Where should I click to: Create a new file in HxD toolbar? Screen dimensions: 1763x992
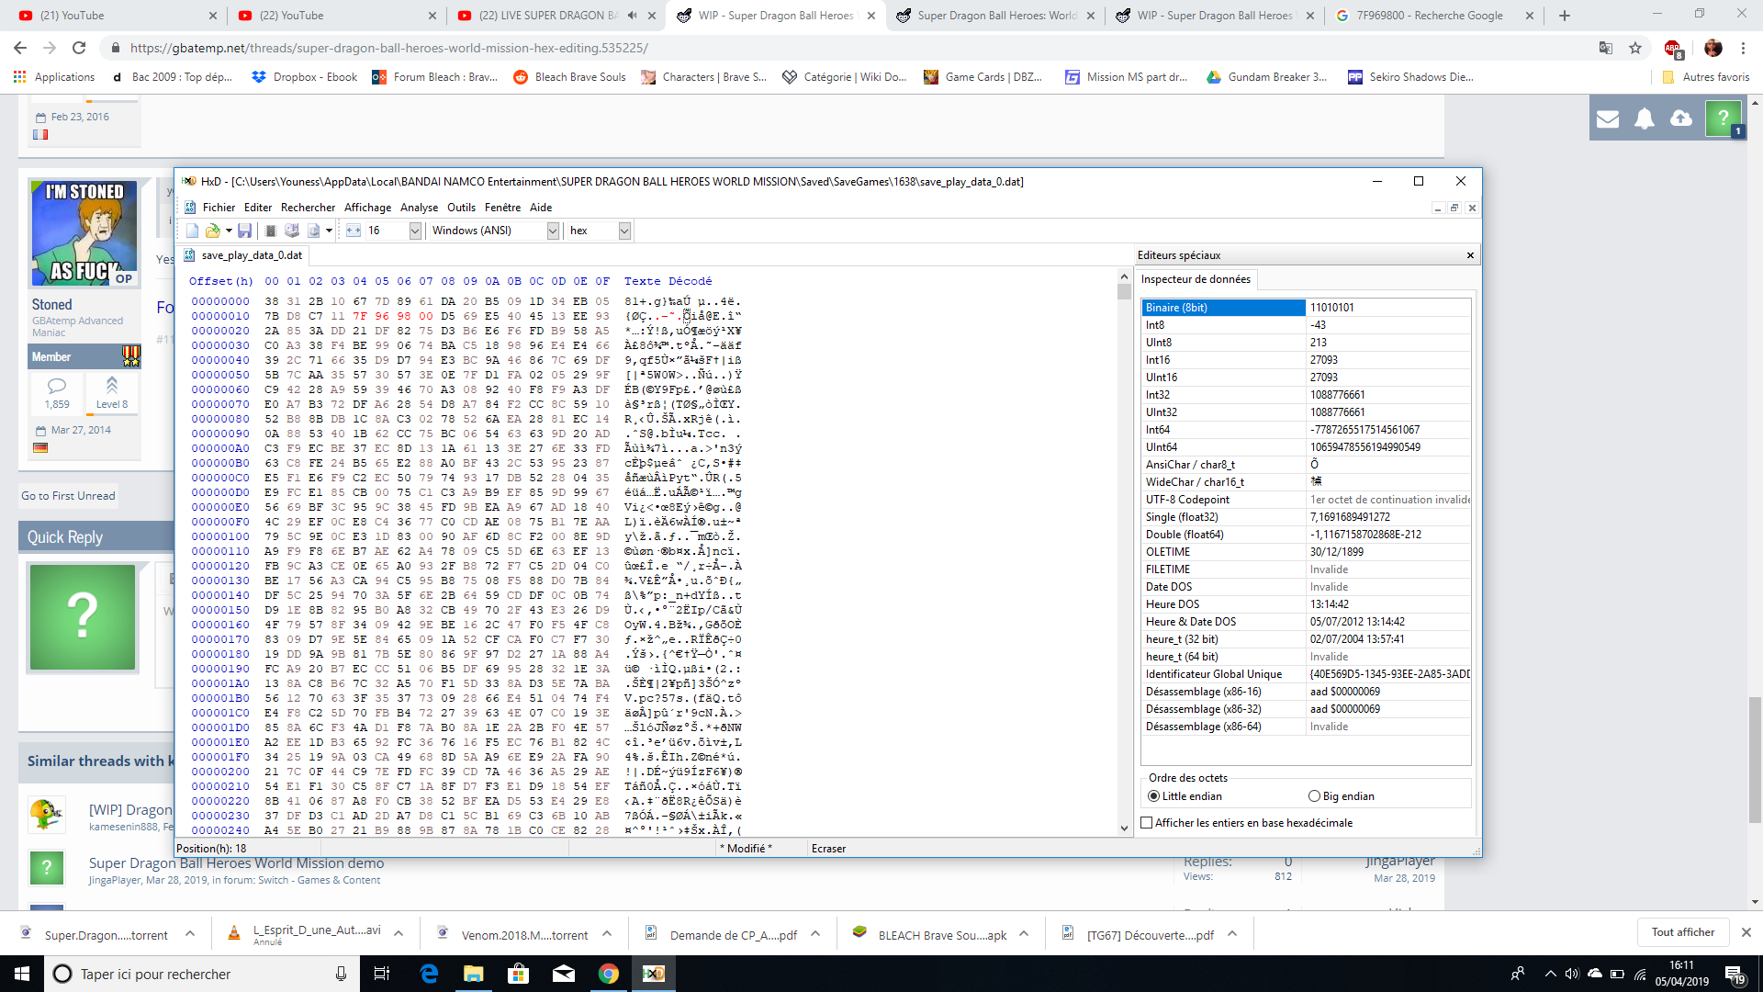[192, 231]
